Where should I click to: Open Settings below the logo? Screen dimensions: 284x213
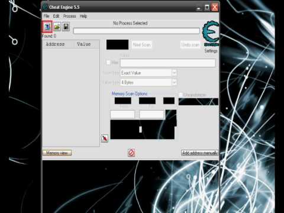click(211, 51)
